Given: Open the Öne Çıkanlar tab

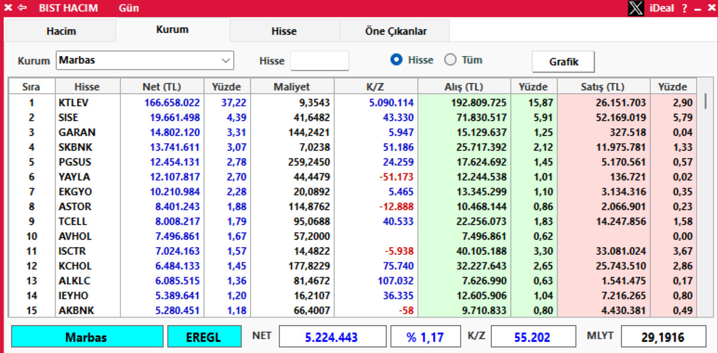Looking at the screenshot, I should tap(395, 31).
